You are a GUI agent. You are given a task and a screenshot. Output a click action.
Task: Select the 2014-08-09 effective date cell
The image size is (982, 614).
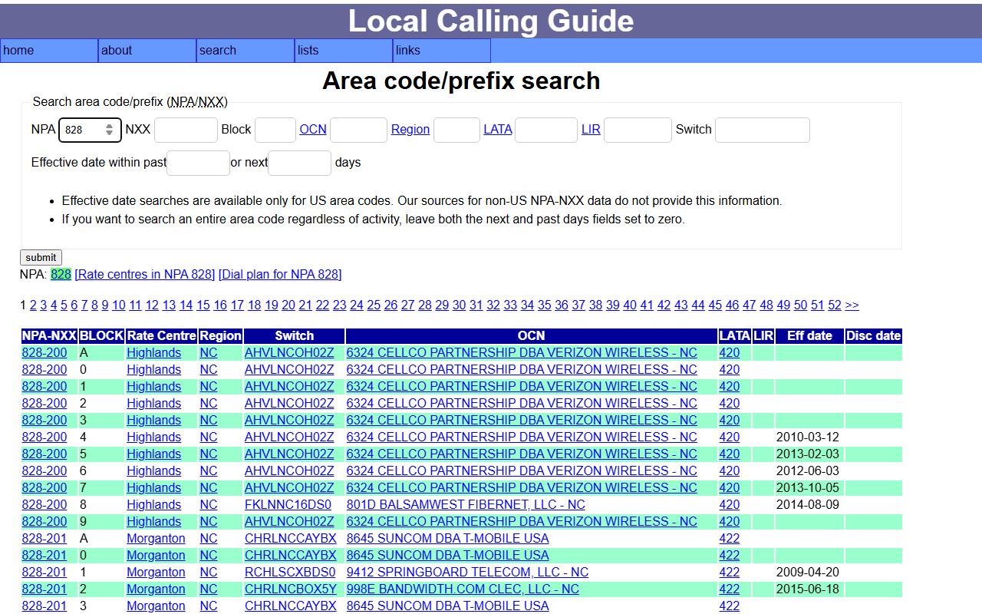point(808,505)
